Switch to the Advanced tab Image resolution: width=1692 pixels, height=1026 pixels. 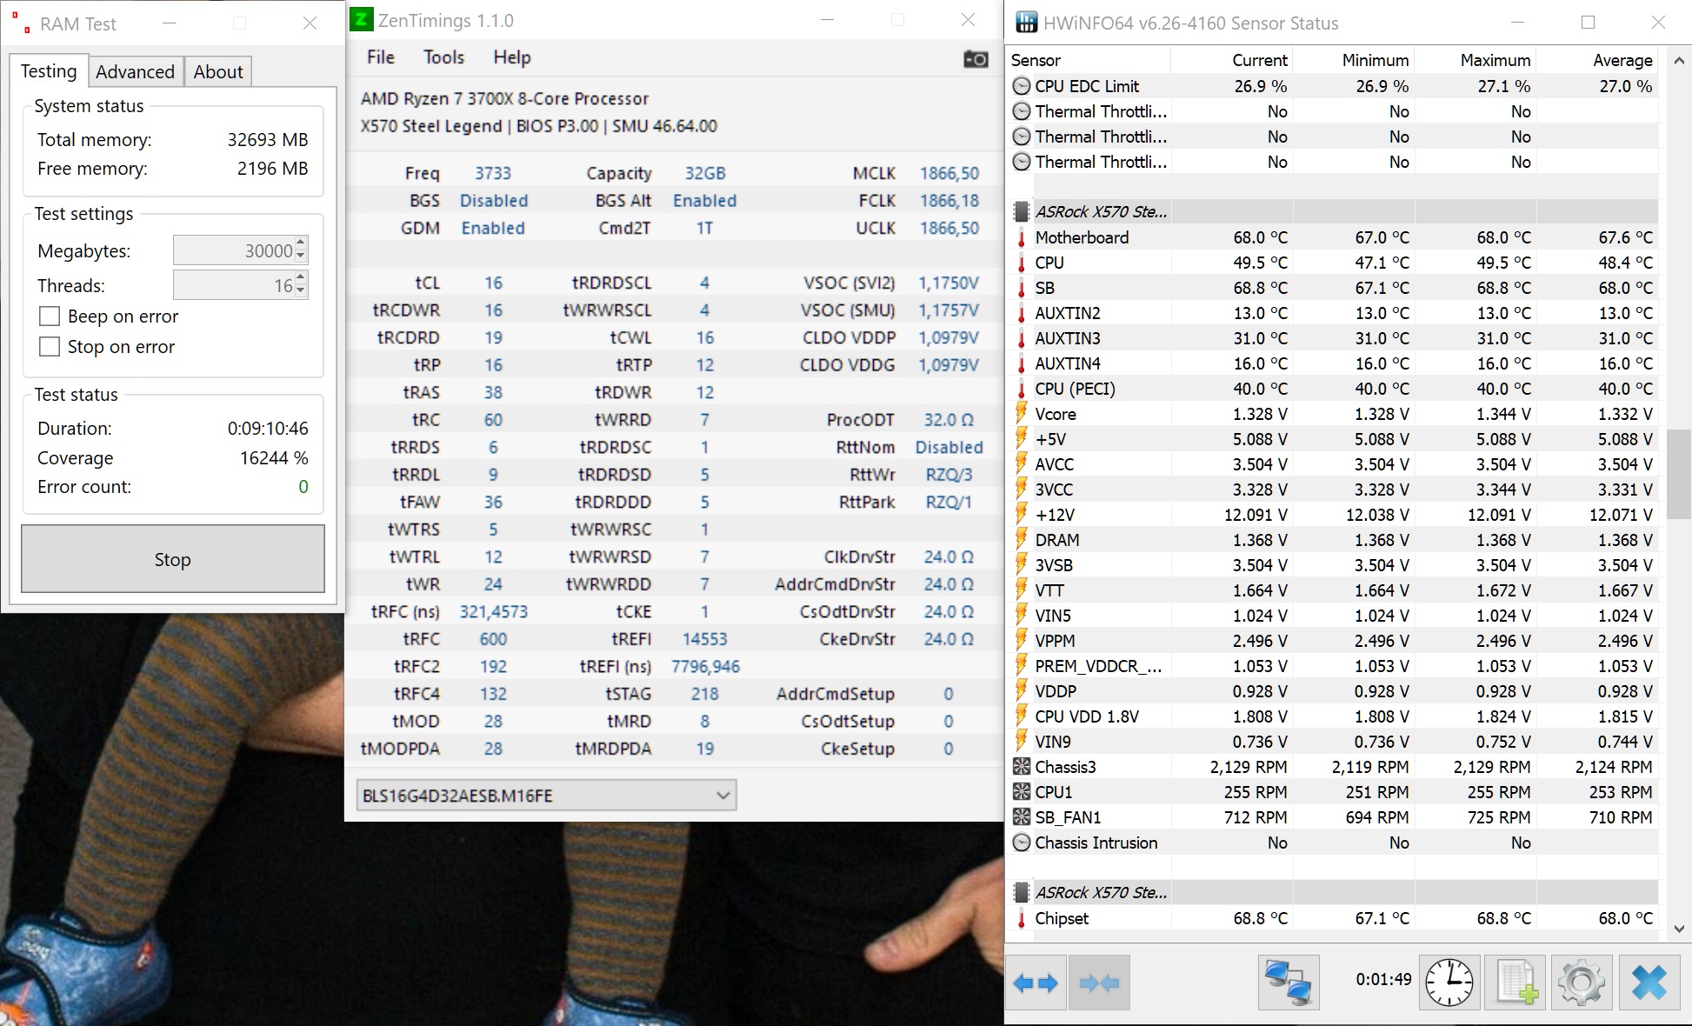point(135,72)
